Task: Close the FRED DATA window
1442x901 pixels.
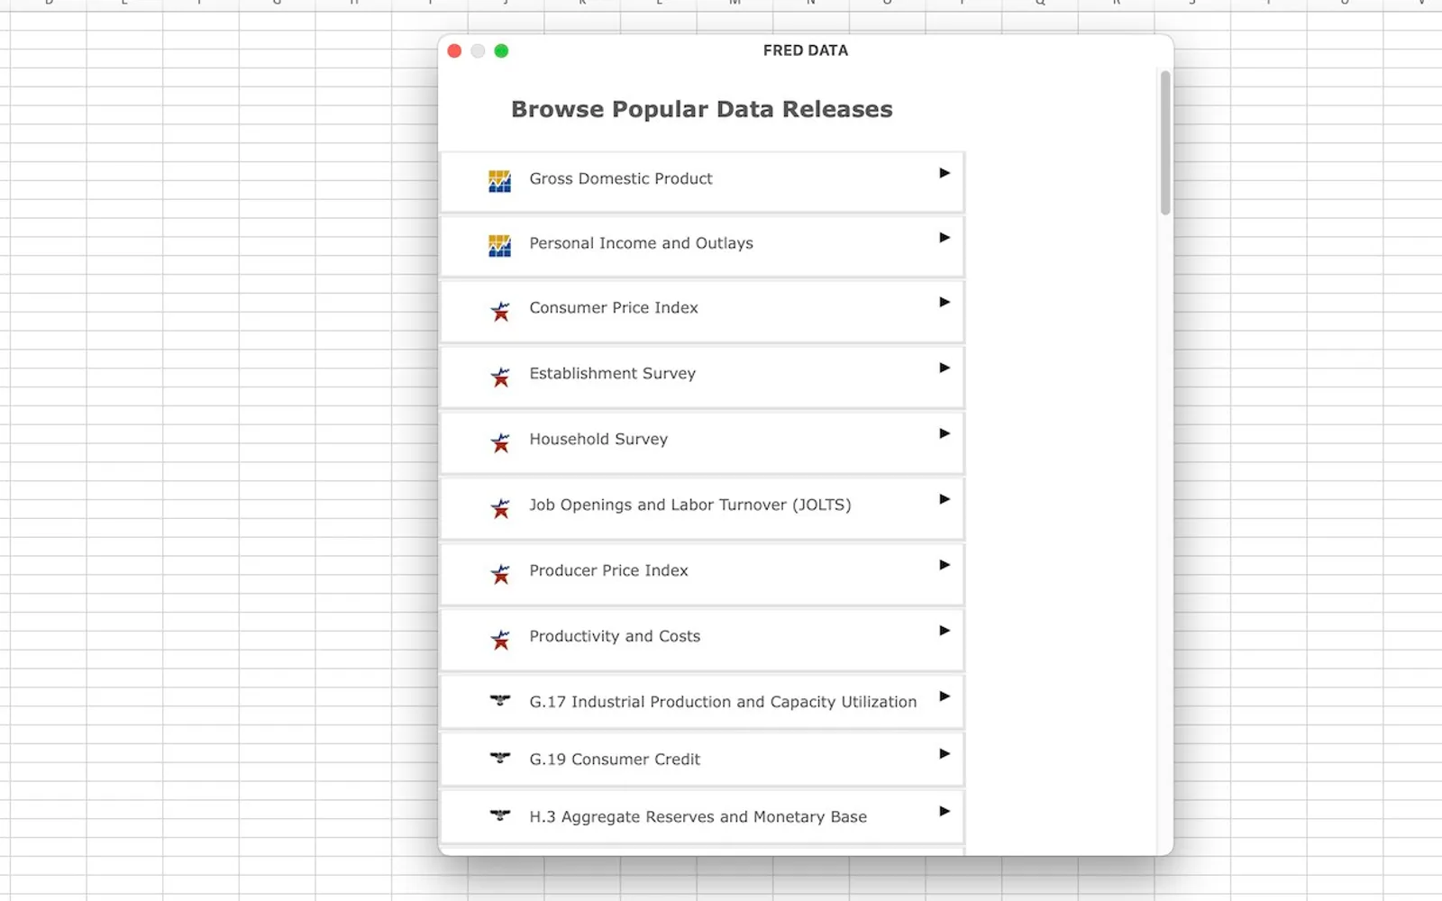Action: (455, 51)
